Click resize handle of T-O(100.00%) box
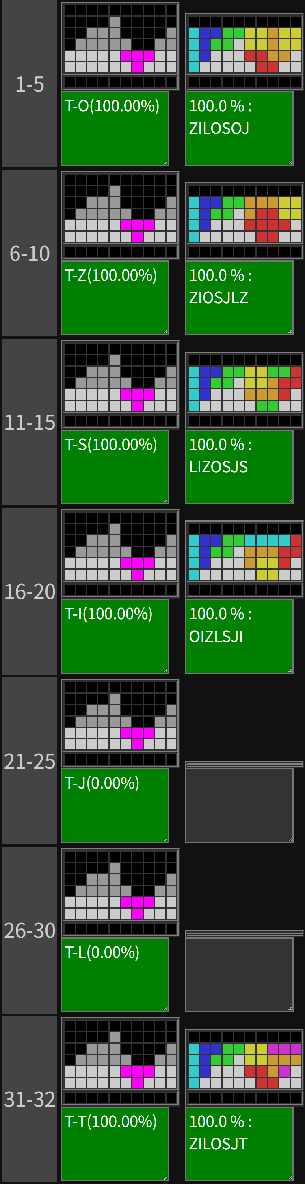This screenshot has width=305, height=1184. tap(166, 162)
